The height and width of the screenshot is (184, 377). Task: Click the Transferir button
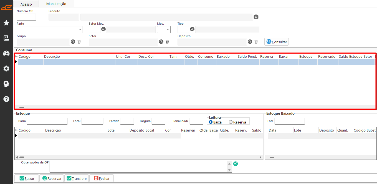pyautogui.click(x=77, y=178)
